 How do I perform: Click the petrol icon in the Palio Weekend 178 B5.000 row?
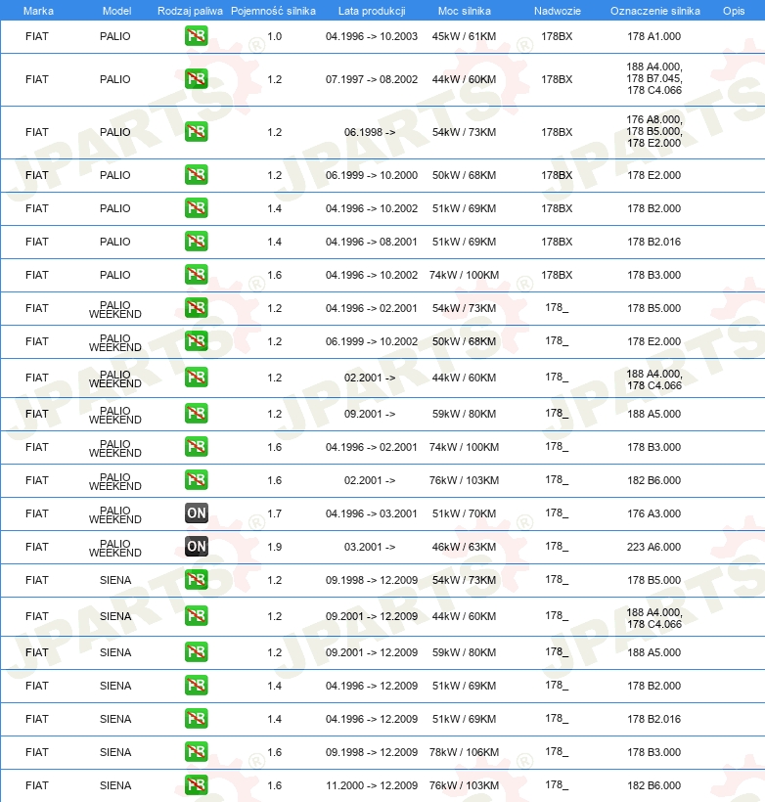[196, 307]
